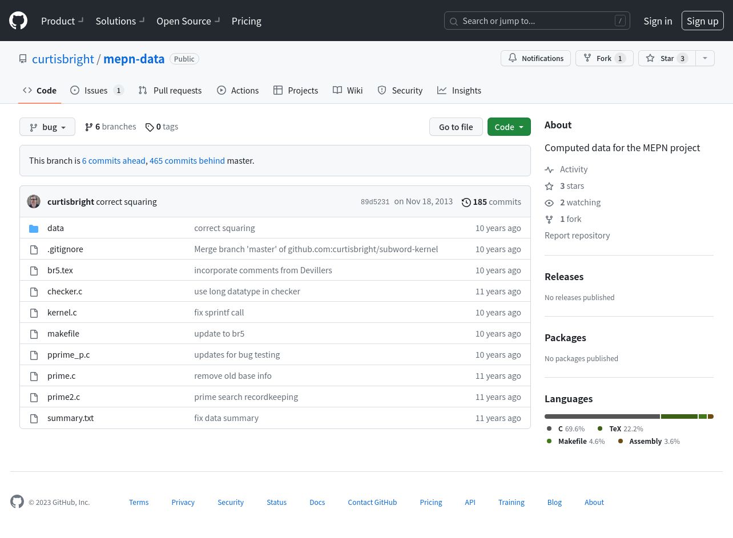Click the file icon for br5.tex
The height and width of the screenshot is (538, 733).
click(x=34, y=270)
